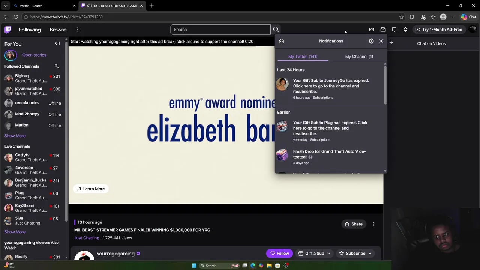This screenshot has height=270, width=480.
Task: Mute the MR. BEAST STREAMER GAMES tab audio
Action: coord(89,6)
